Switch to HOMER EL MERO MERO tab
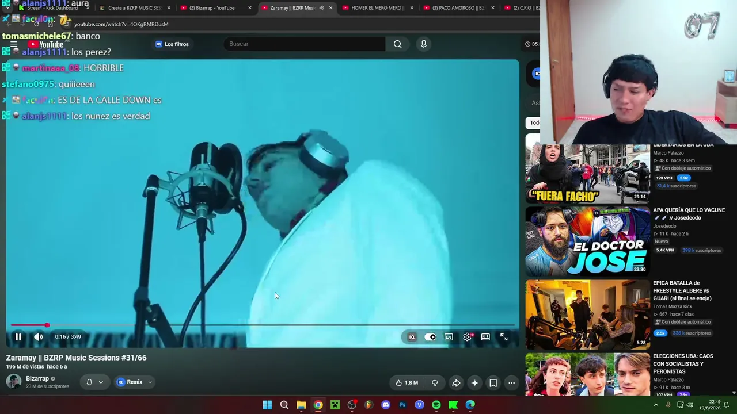Screen dimensions: 737x414 [x=377, y=8]
